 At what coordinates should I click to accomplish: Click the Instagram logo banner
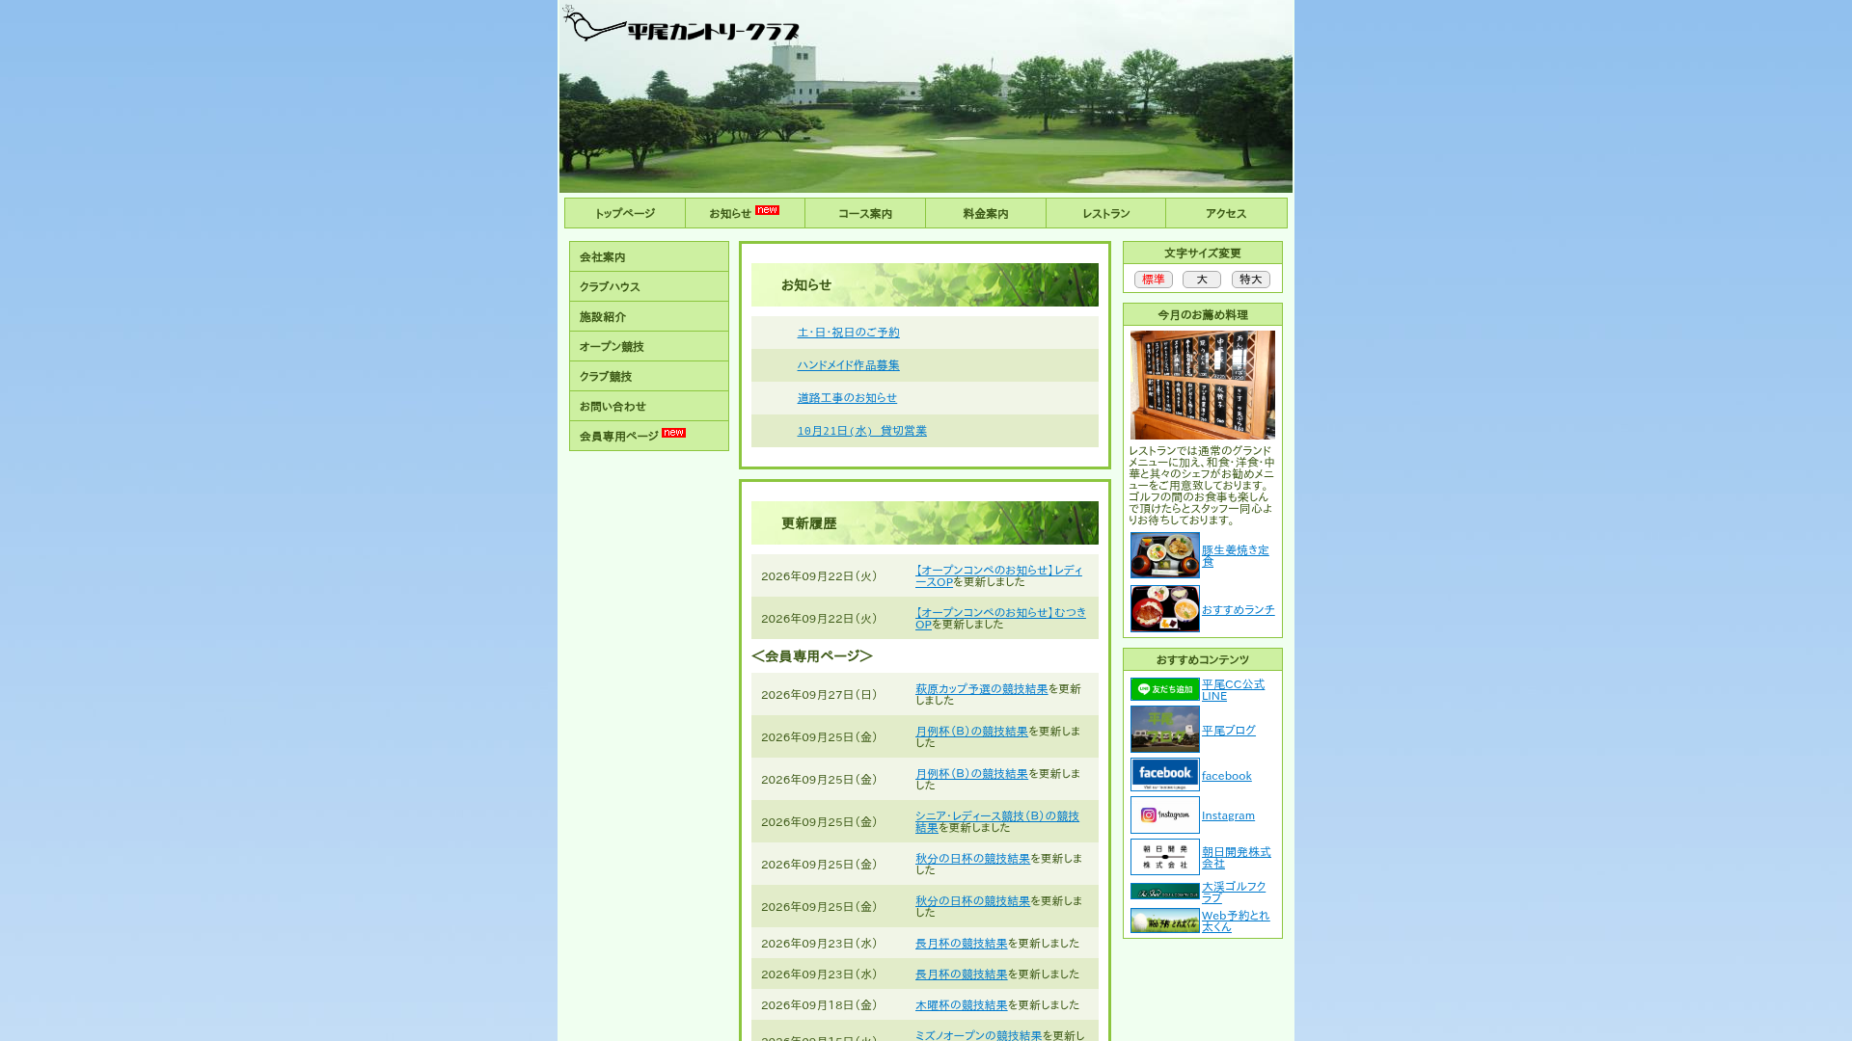click(x=1165, y=814)
